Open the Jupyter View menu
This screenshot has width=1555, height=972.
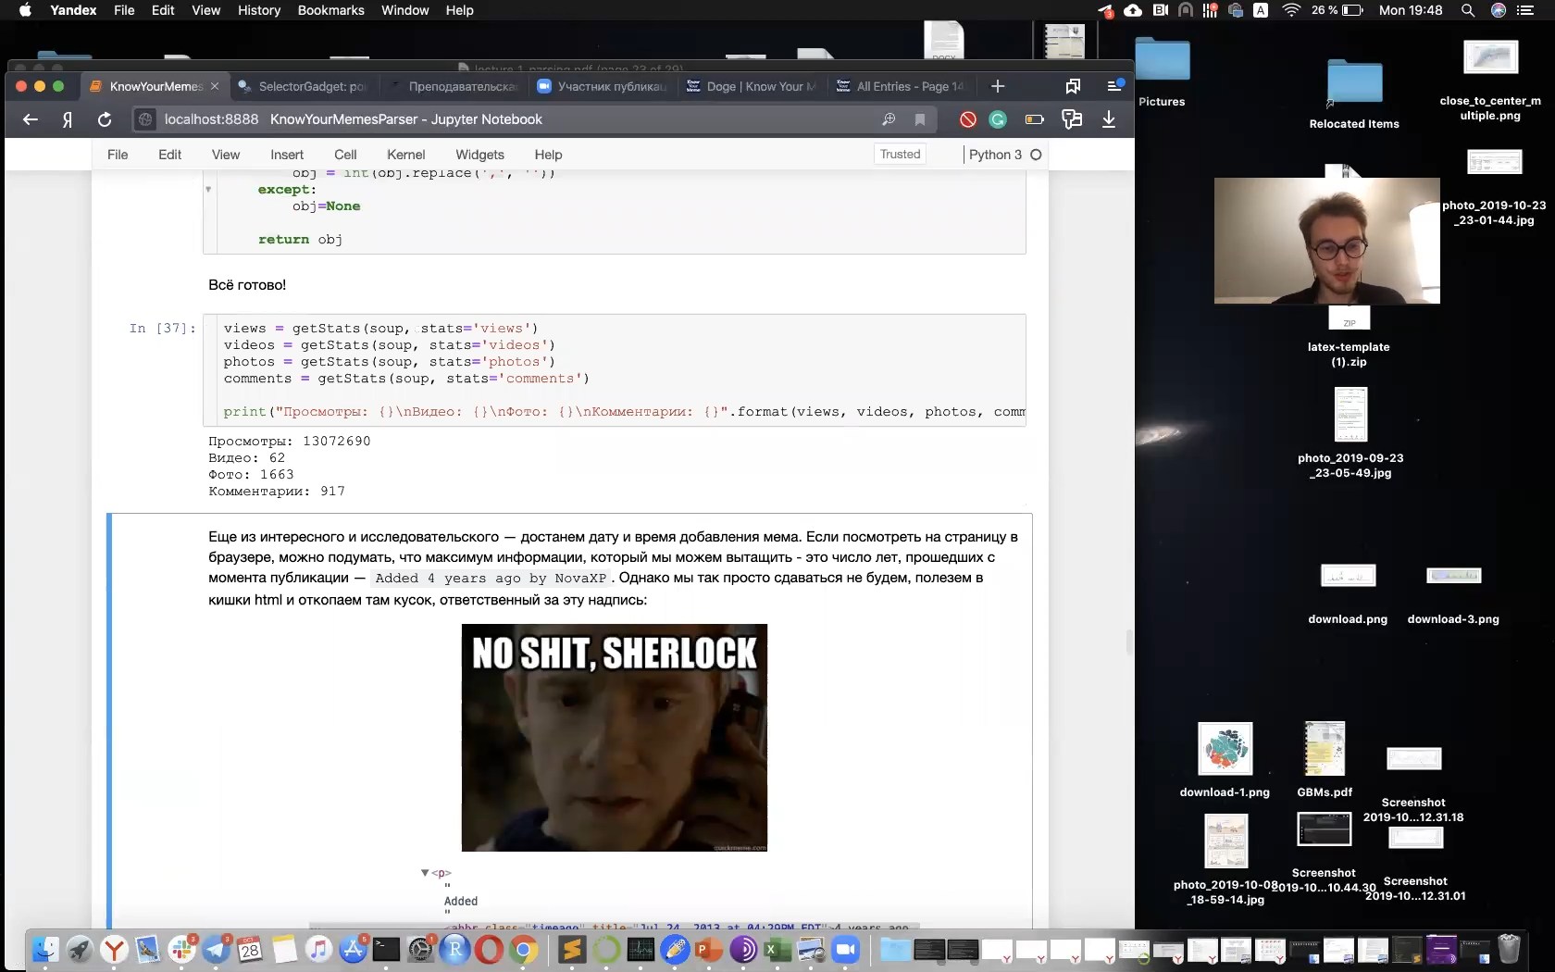pyautogui.click(x=226, y=155)
